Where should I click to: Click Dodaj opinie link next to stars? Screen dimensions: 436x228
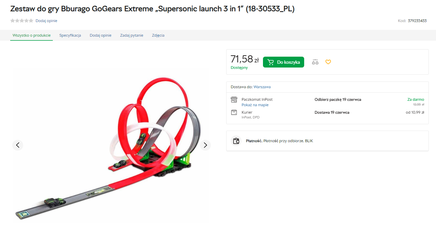[46, 21]
